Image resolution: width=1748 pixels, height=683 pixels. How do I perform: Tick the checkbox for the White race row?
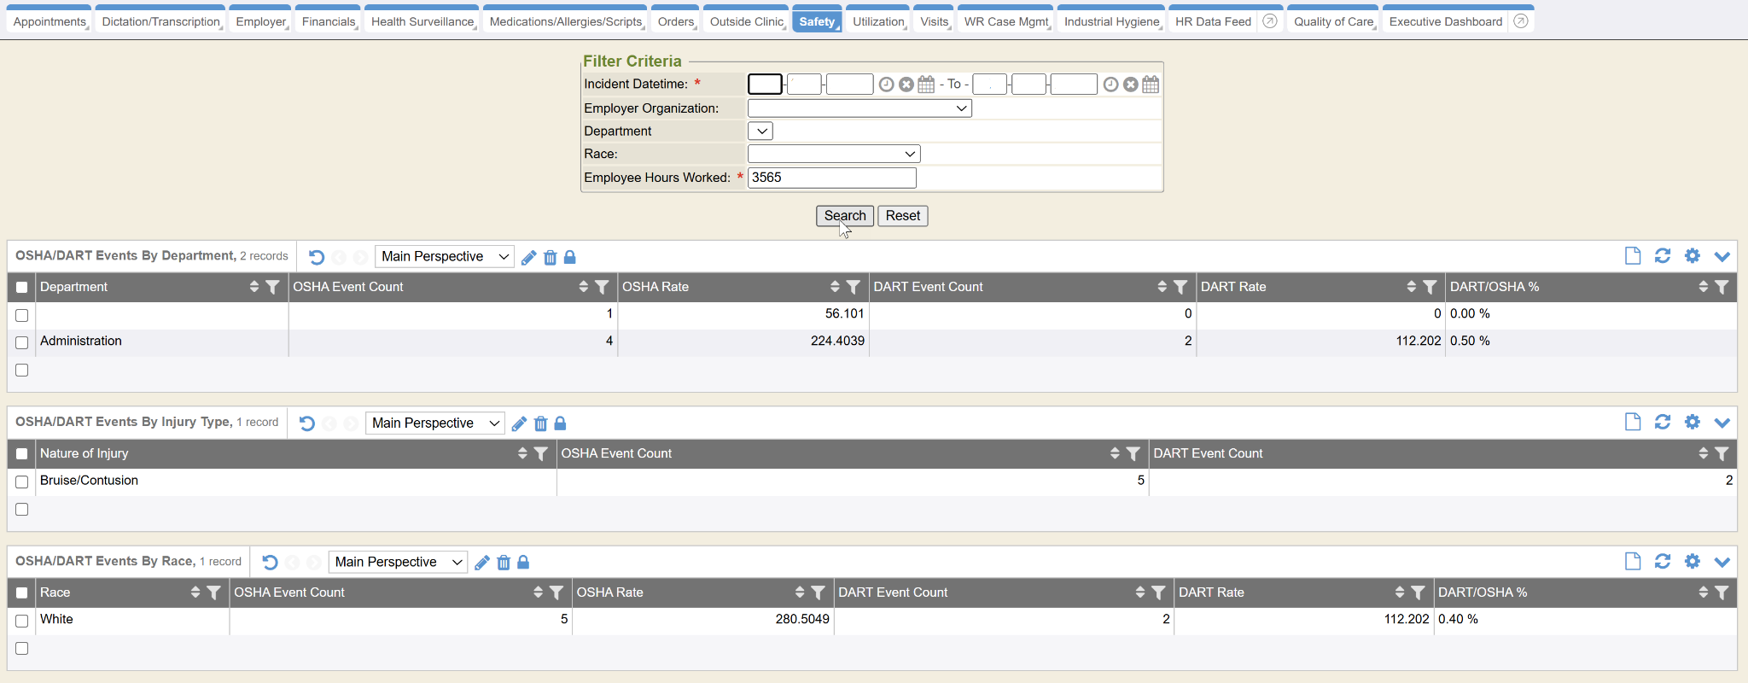(x=22, y=621)
